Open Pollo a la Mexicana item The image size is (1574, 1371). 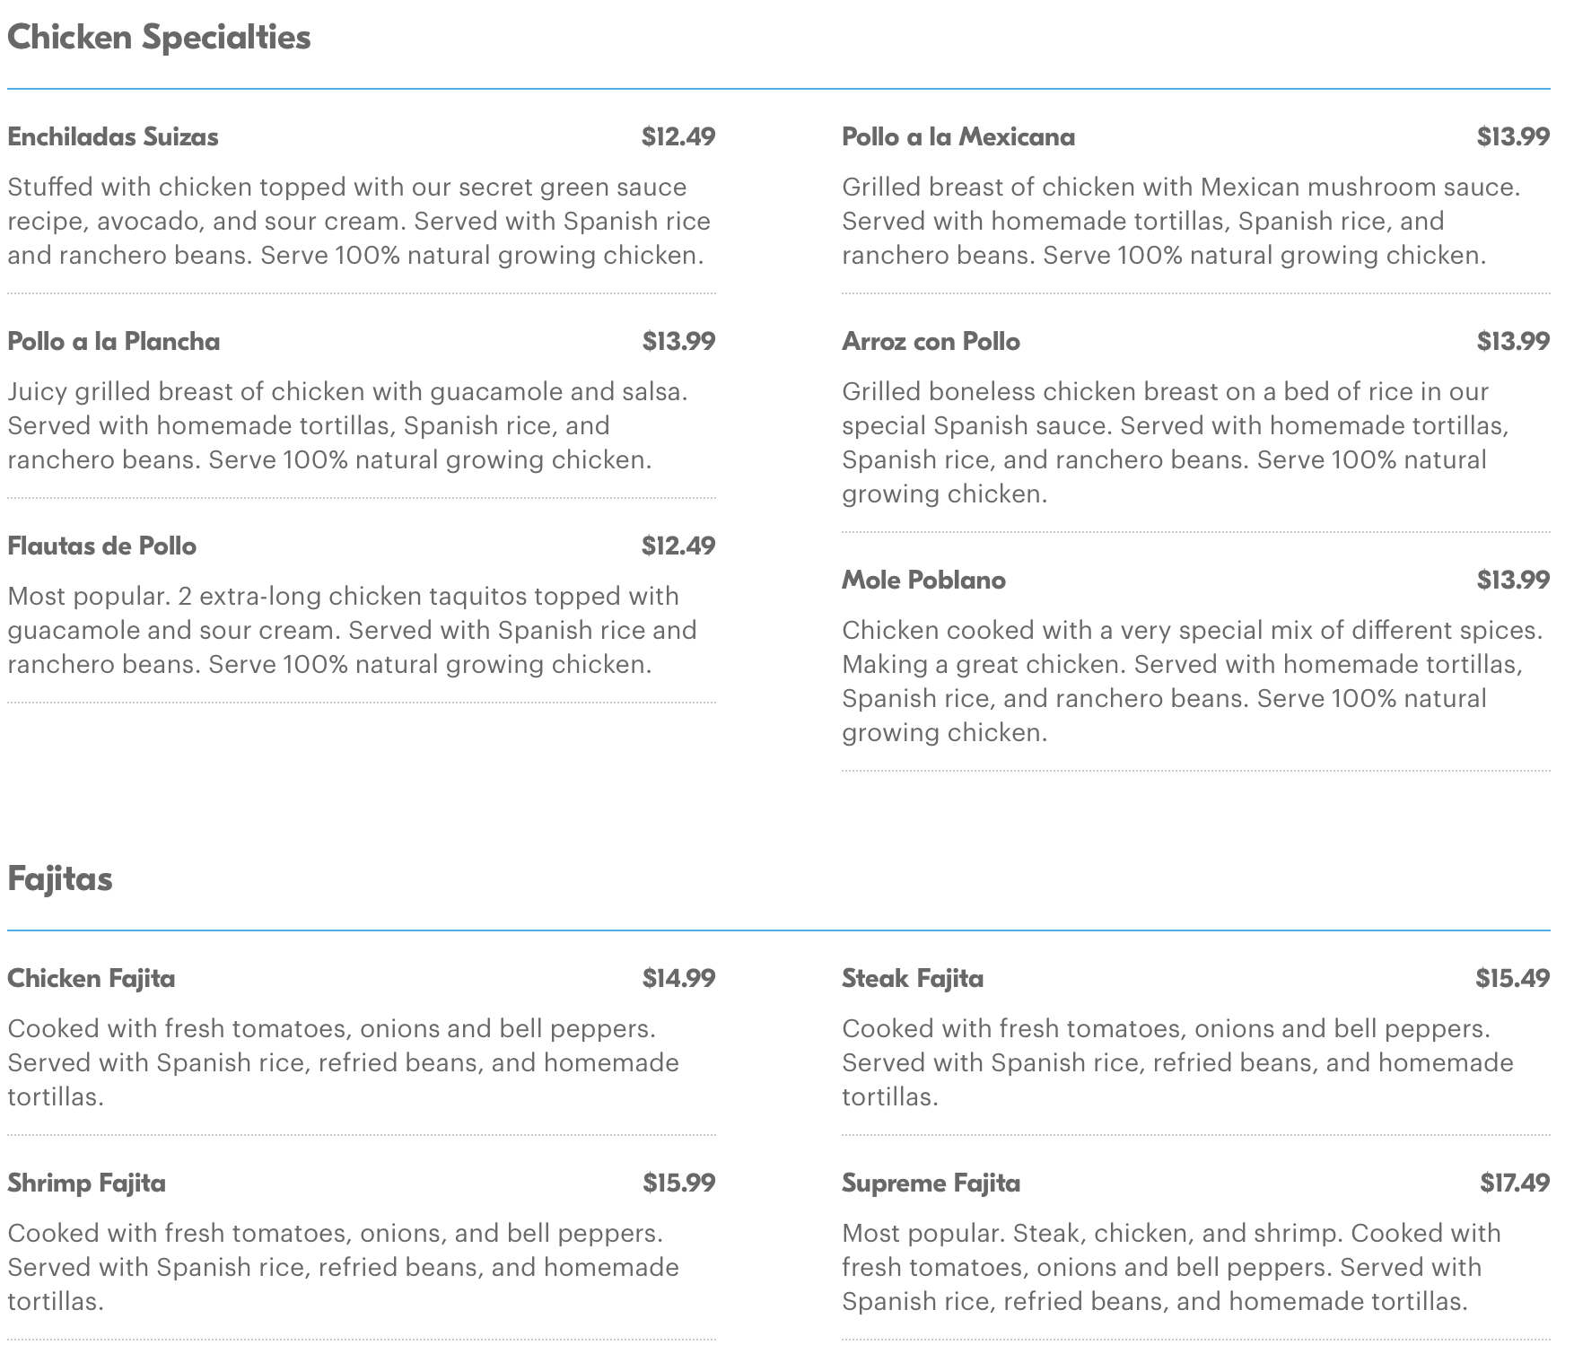(958, 136)
